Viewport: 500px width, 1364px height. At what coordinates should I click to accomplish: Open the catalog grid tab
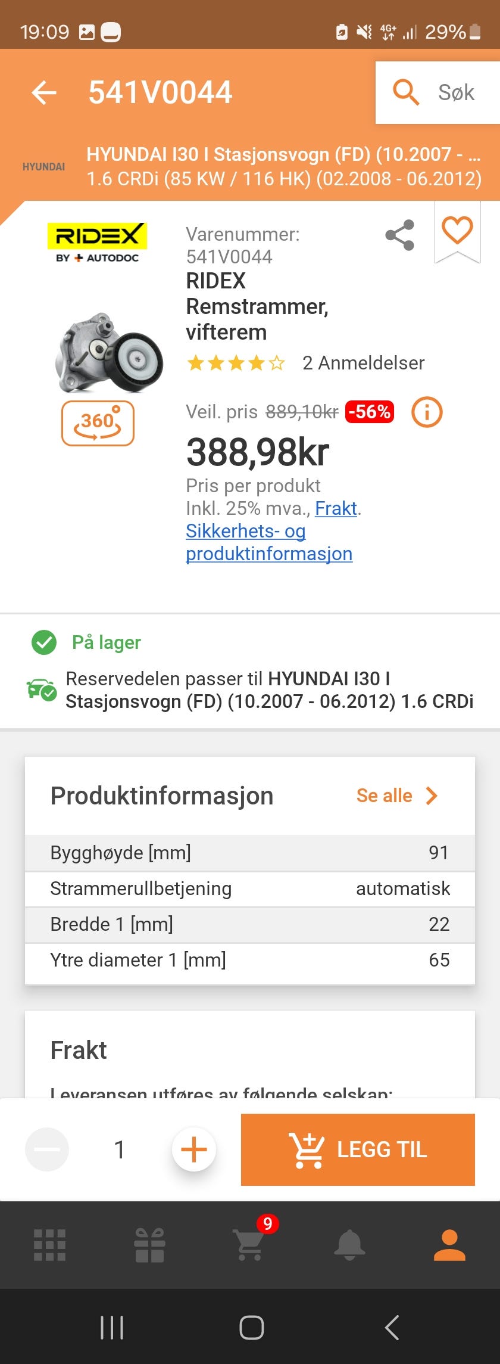tap(49, 1245)
